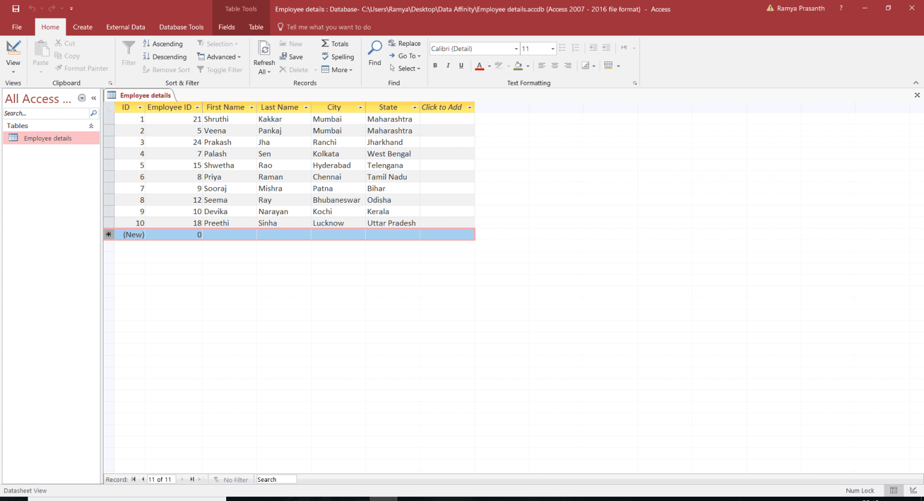This screenshot has width=924, height=501.
Task: Sort records Ascending
Action: [x=163, y=43]
